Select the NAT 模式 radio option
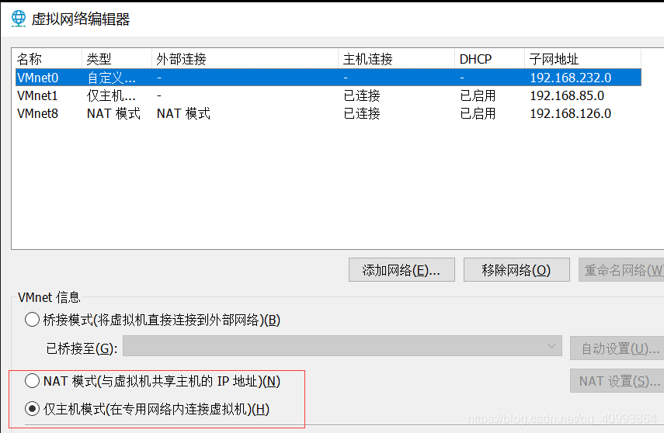The height and width of the screenshot is (433, 664). click(x=32, y=381)
